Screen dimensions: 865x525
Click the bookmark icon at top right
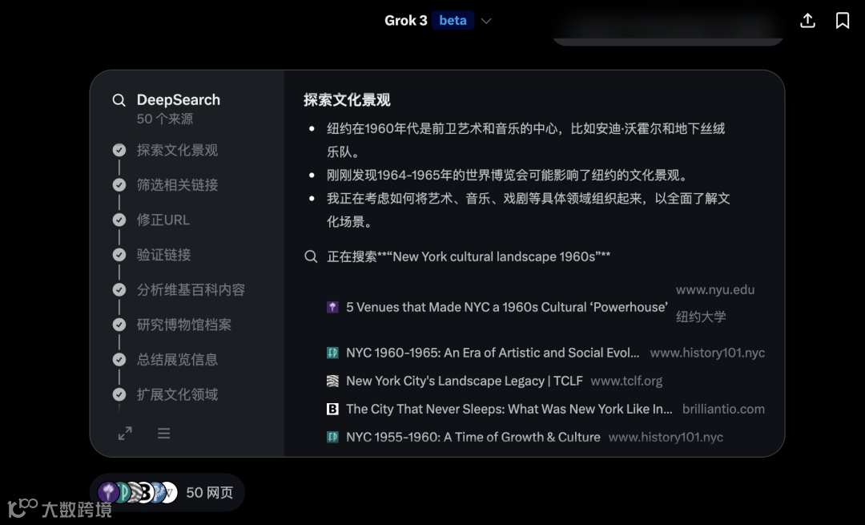843,20
